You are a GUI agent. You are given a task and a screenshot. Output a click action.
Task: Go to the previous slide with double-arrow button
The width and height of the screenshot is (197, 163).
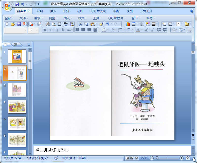coord(193,135)
